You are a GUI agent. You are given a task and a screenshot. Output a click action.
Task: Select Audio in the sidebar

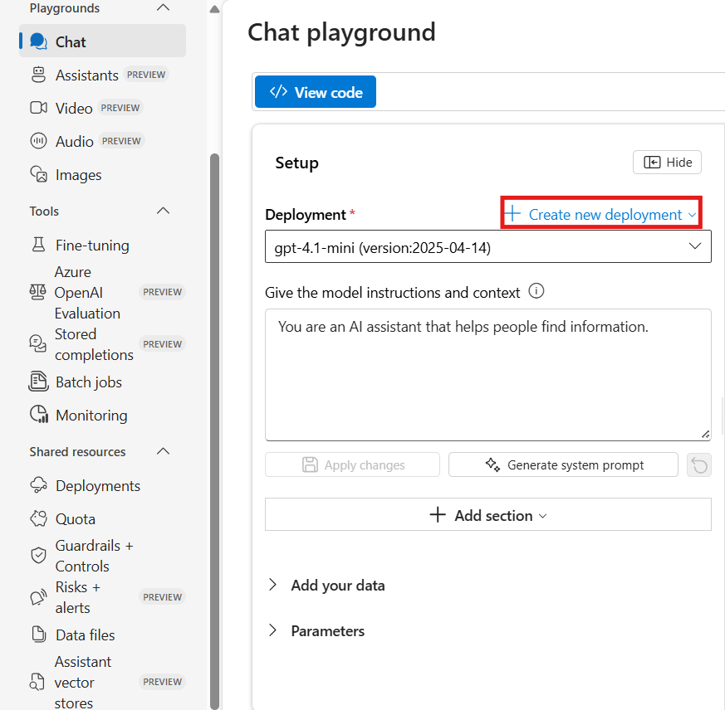(75, 141)
